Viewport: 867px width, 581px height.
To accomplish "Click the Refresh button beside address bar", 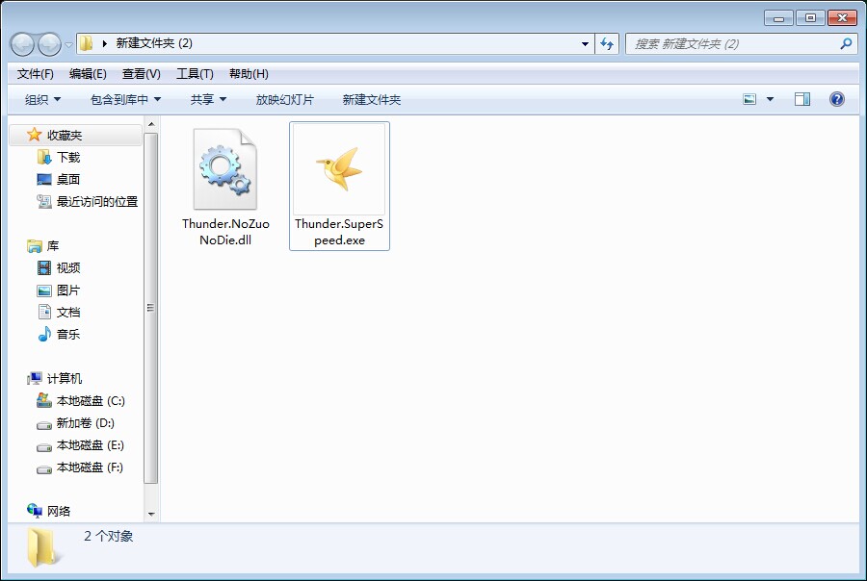I will coord(607,43).
